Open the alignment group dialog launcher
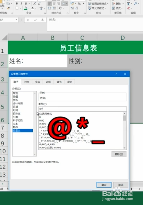Viewport: 143px width, 205px height. click(68, 13)
